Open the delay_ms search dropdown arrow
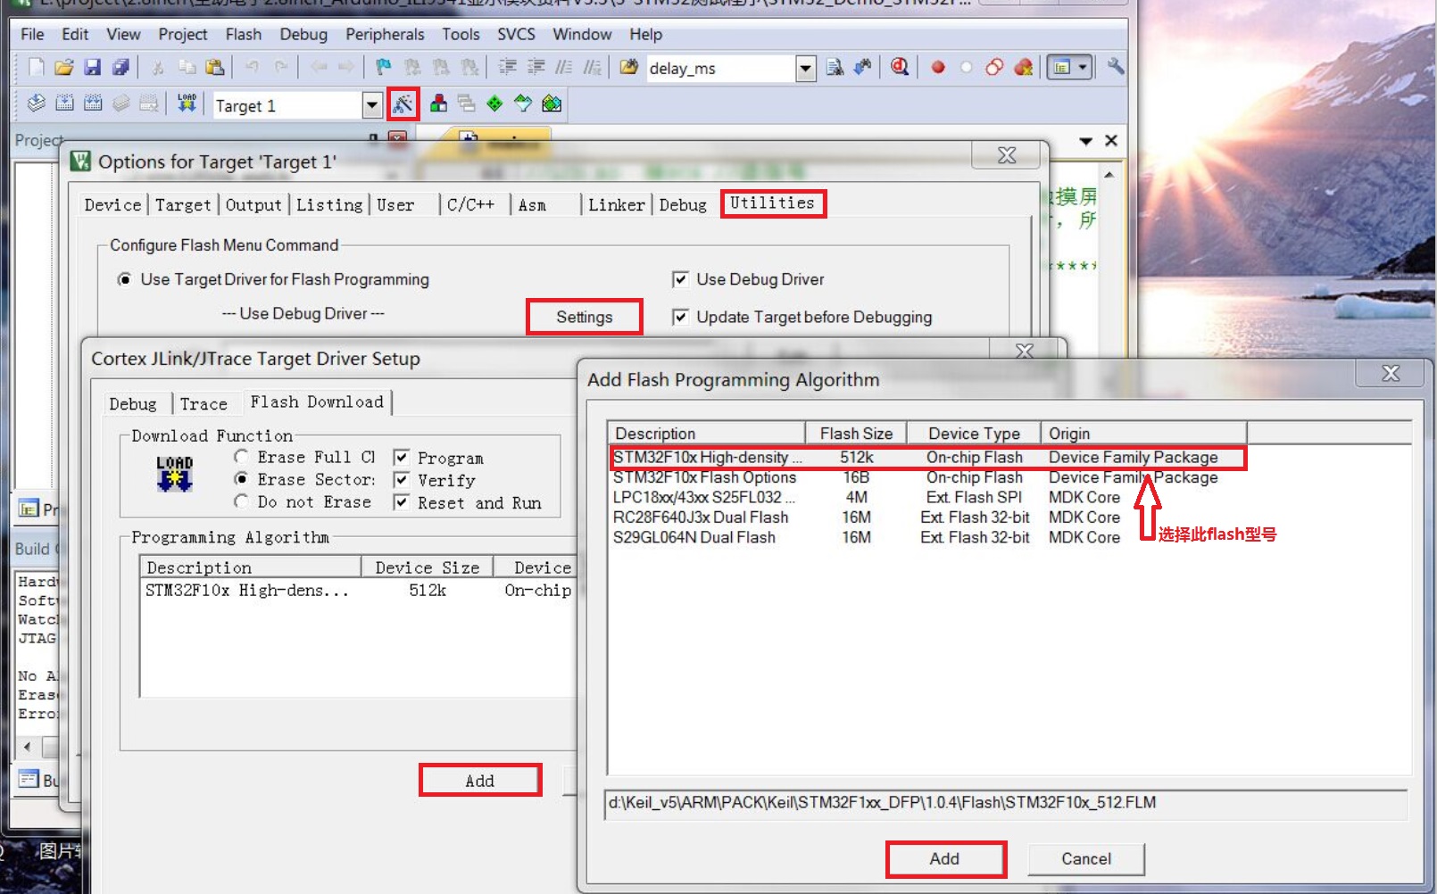 tap(805, 69)
